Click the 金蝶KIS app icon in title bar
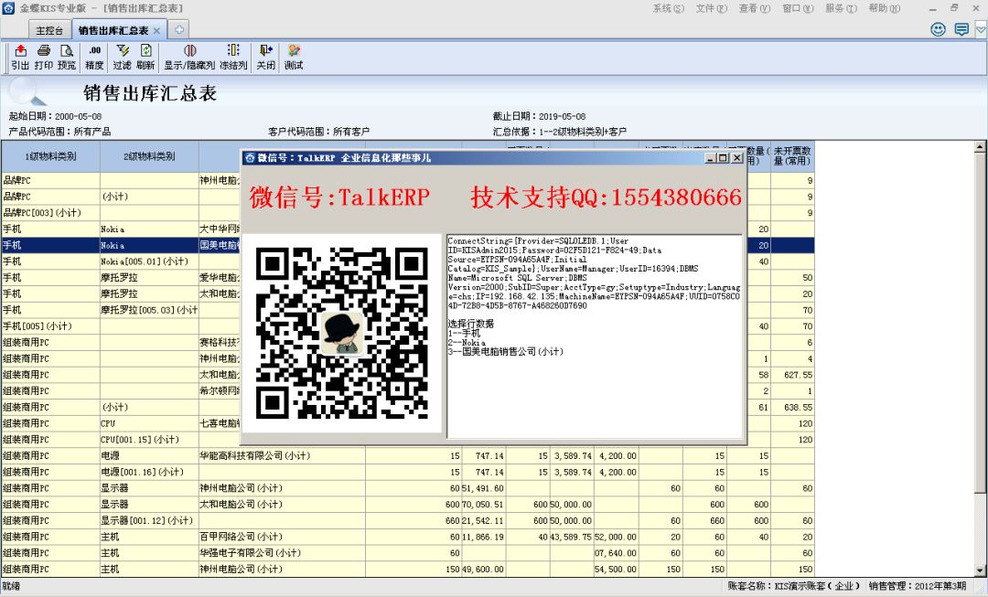Viewport: 988px width, 597px height. 8,8
